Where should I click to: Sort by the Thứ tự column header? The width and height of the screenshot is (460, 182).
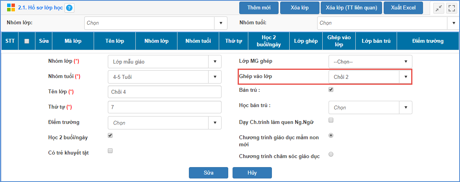[x=233, y=41]
